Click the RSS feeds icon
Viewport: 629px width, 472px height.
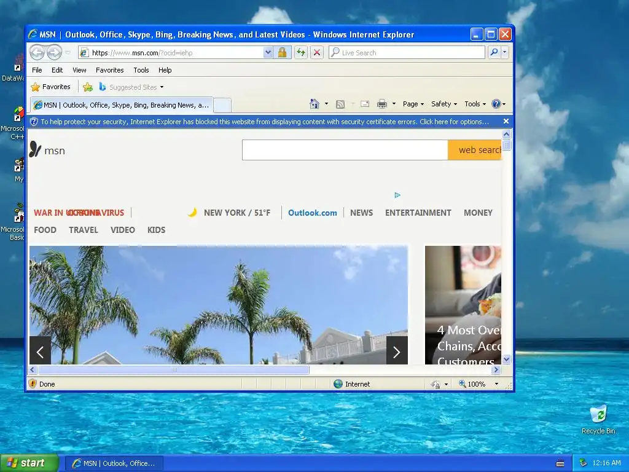coord(340,104)
